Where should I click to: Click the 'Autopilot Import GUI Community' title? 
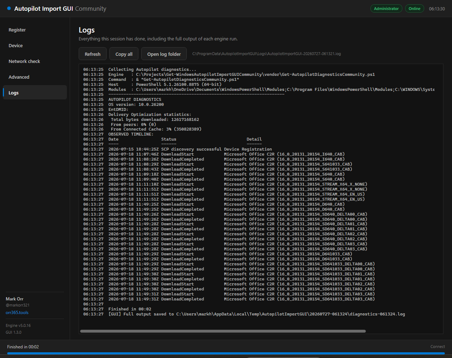[60, 9]
